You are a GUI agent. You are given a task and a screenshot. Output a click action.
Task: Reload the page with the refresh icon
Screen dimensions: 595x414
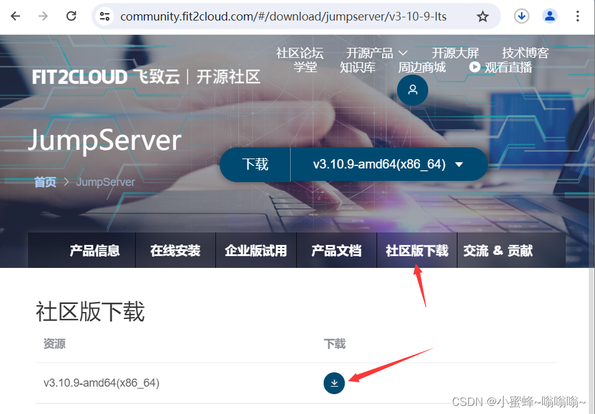72,16
